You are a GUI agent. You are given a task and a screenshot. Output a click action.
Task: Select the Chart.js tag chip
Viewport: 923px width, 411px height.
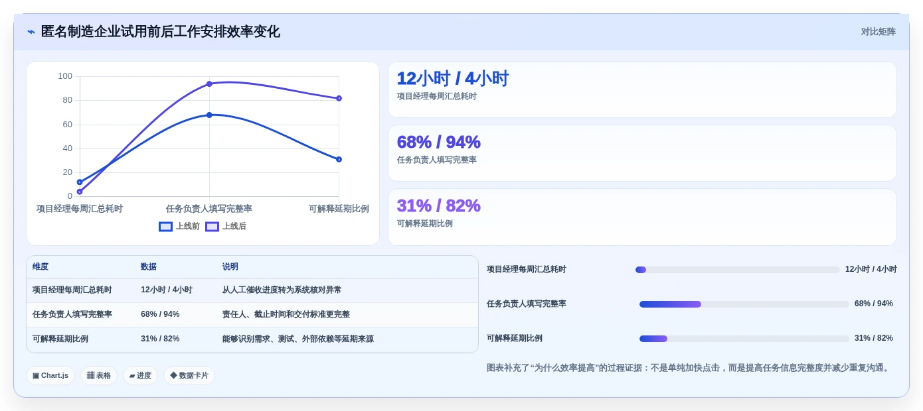click(50, 376)
